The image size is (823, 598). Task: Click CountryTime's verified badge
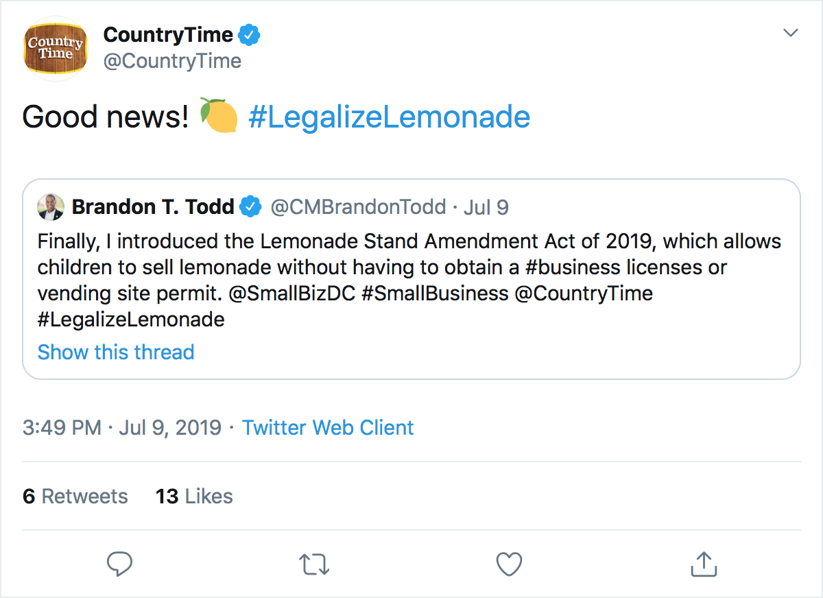coord(249,34)
